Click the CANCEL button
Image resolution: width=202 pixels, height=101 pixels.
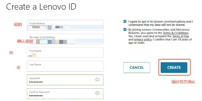pos(137,67)
